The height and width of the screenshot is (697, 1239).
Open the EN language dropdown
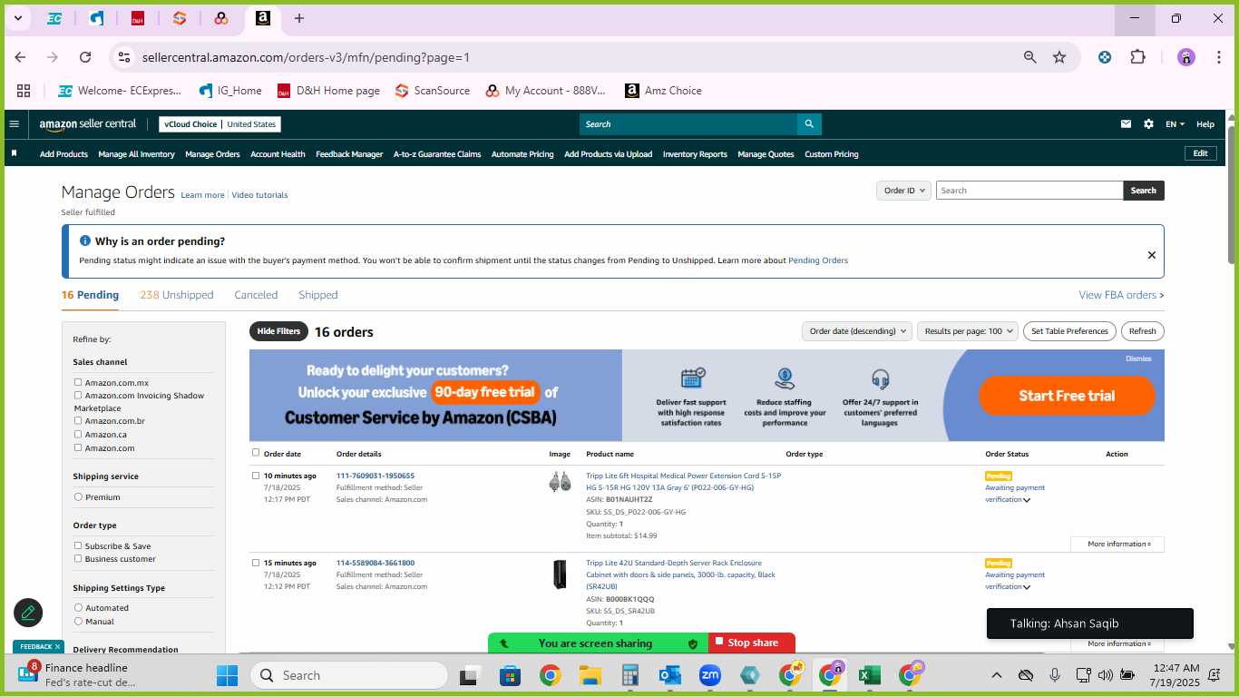(1176, 124)
